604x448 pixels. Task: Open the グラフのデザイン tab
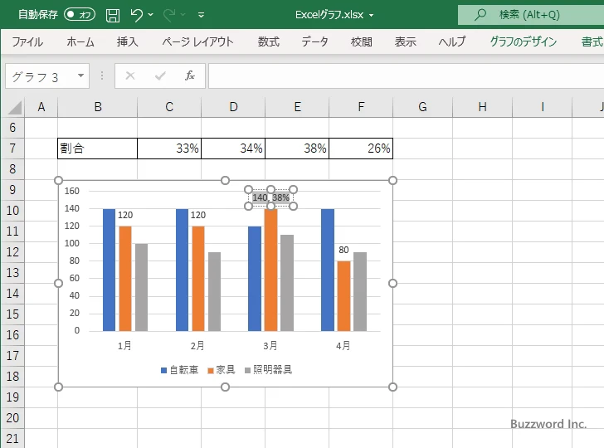[x=523, y=41]
